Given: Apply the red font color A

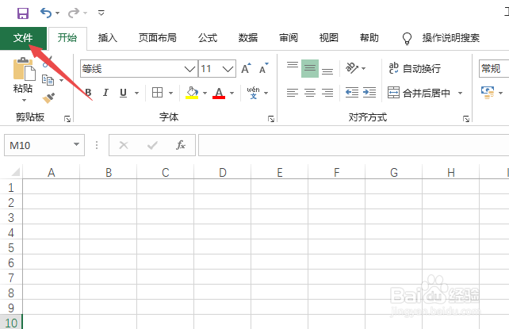Looking at the screenshot, I should click(x=219, y=93).
